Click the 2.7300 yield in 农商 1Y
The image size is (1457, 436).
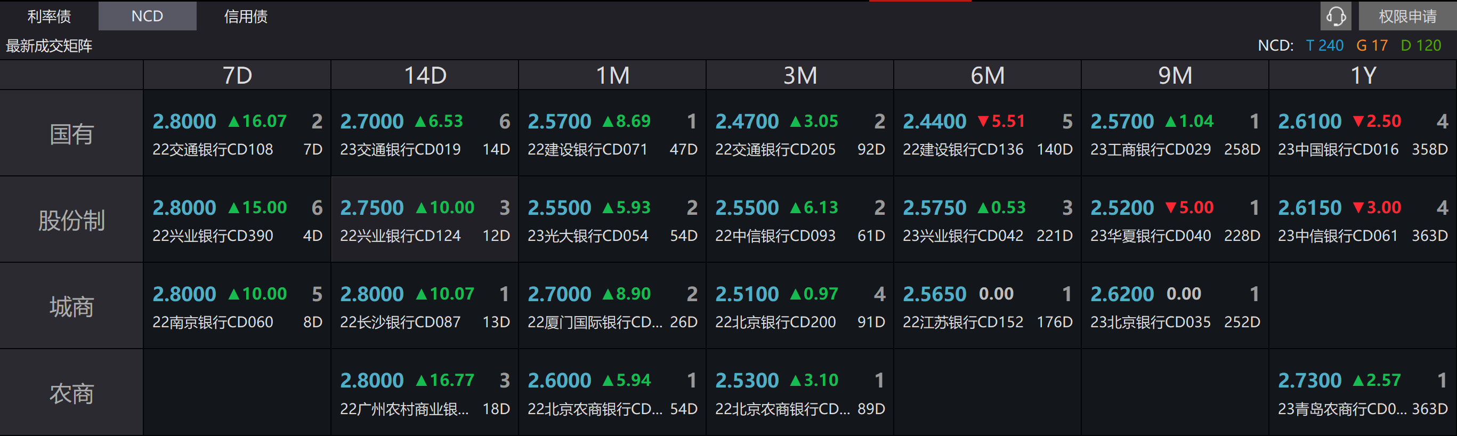1309,381
